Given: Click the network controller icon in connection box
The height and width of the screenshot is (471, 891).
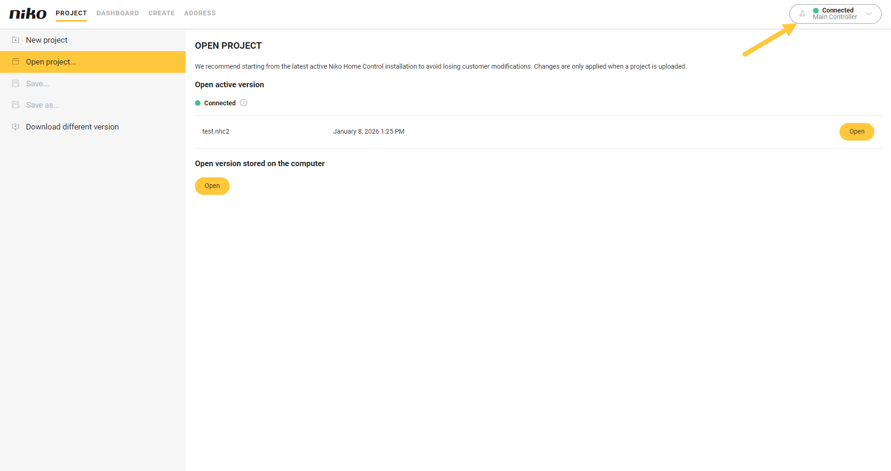Looking at the screenshot, I should click(802, 14).
